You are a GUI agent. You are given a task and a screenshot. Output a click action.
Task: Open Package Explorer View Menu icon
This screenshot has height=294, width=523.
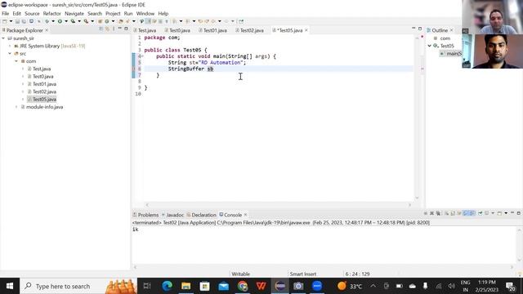tap(114, 29)
